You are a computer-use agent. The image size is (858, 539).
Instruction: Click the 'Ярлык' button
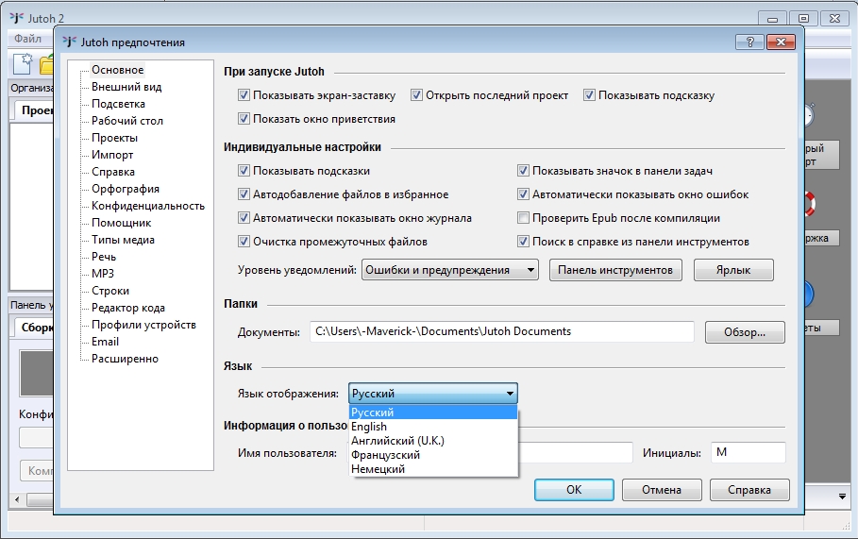pos(733,270)
